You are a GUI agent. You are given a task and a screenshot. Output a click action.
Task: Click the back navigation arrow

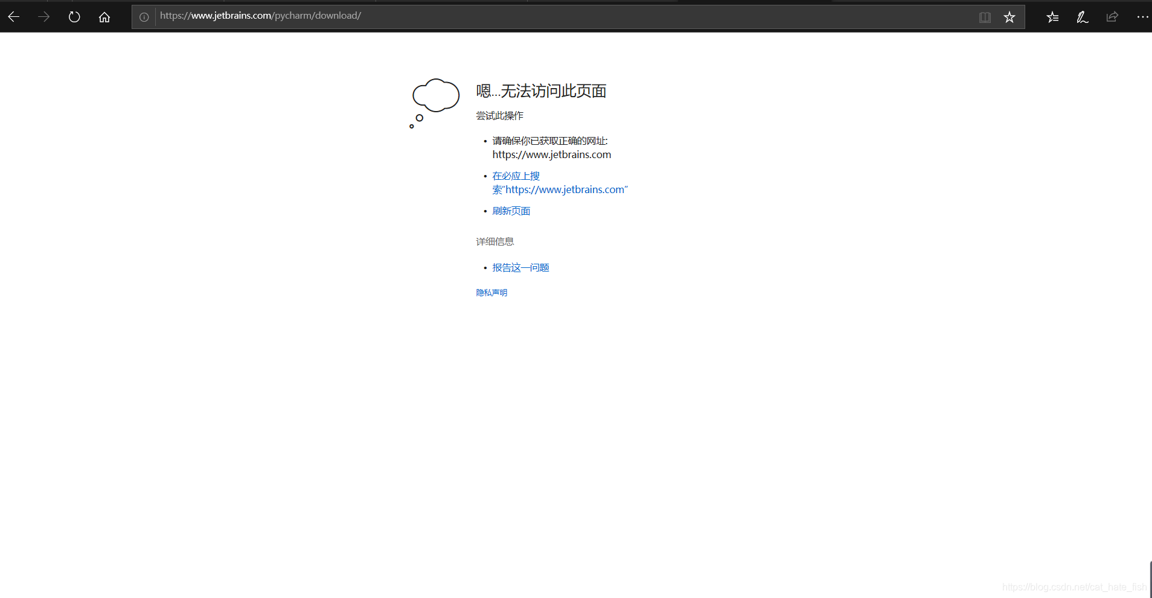(x=14, y=16)
